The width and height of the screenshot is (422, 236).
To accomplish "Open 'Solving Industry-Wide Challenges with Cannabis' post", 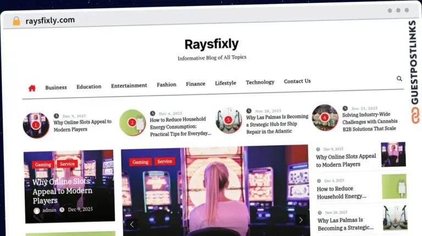I will pos(369,122).
